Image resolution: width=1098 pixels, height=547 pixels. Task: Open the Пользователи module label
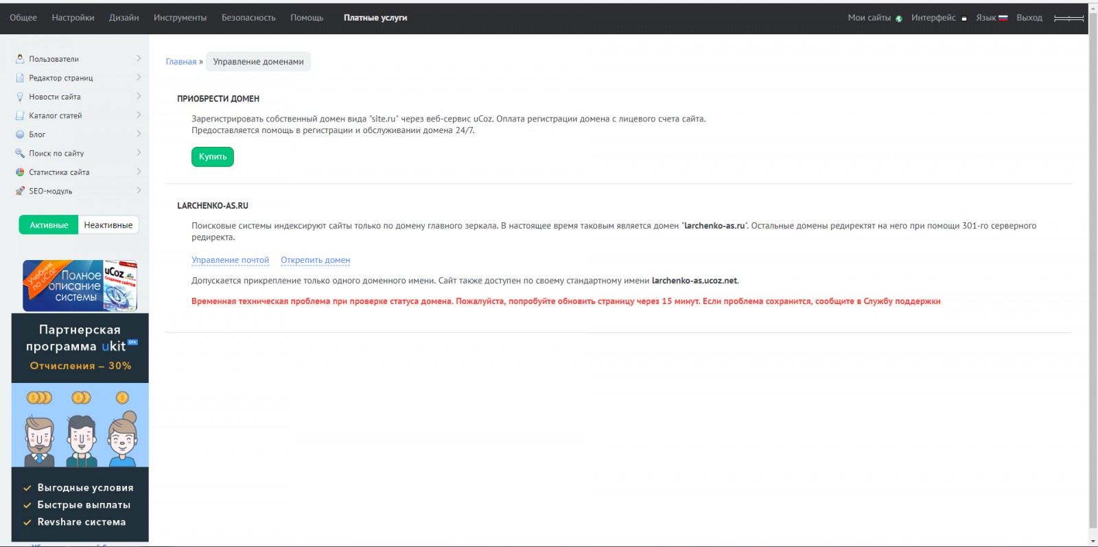54,59
